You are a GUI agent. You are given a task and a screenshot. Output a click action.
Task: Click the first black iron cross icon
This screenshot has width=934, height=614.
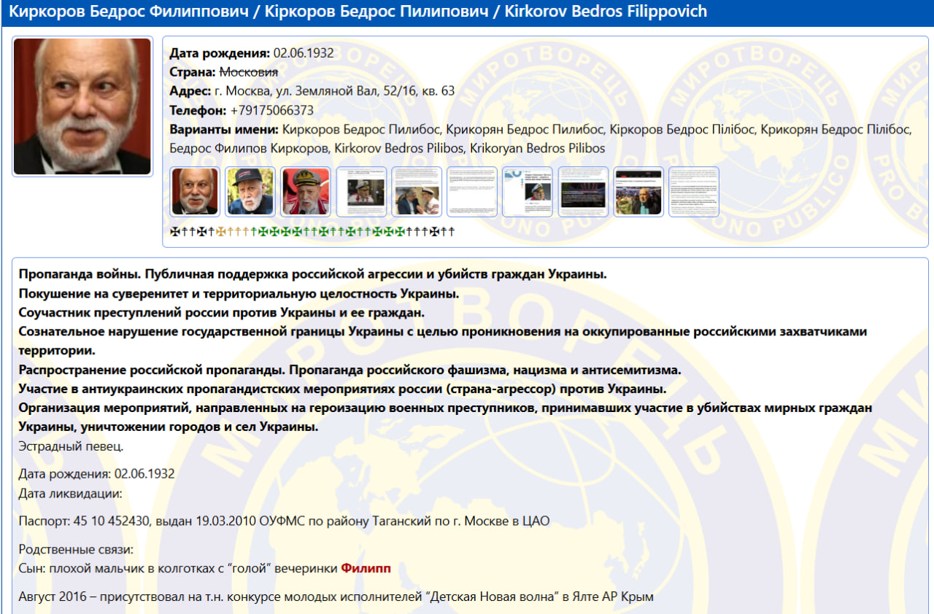point(174,232)
